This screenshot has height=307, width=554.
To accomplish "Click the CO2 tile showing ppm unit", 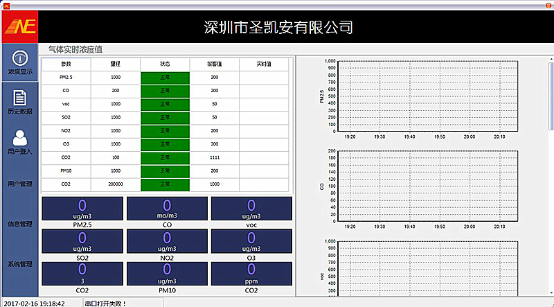I will (x=251, y=274).
